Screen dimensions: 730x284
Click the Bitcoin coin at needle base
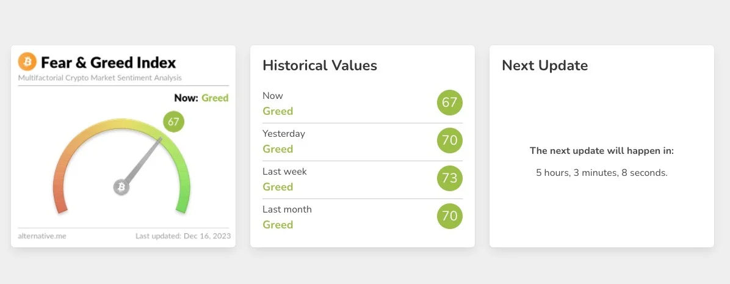coord(121,187)
